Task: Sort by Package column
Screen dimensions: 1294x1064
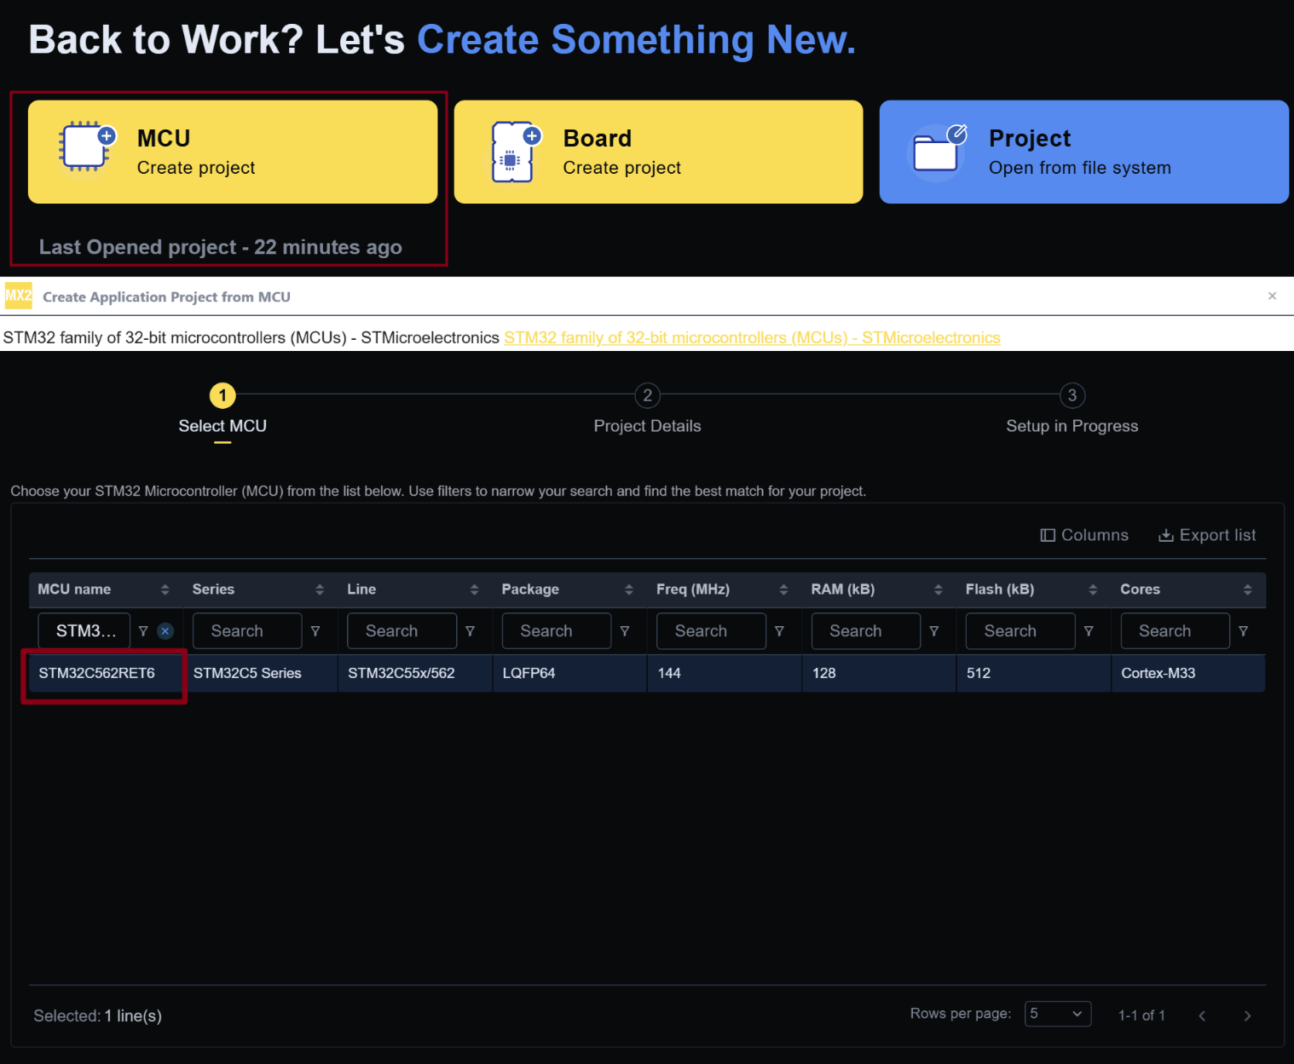Action: coord(629,590)
